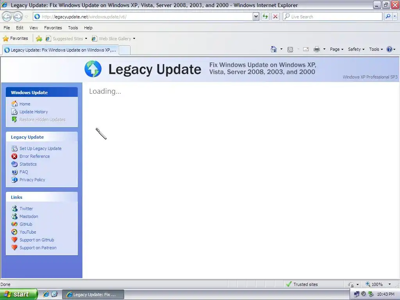Image resolution: width=400 pixels, height=300 pixels.
Task: Click the Home house icon in sidebar
Action: tap(14, 104)
